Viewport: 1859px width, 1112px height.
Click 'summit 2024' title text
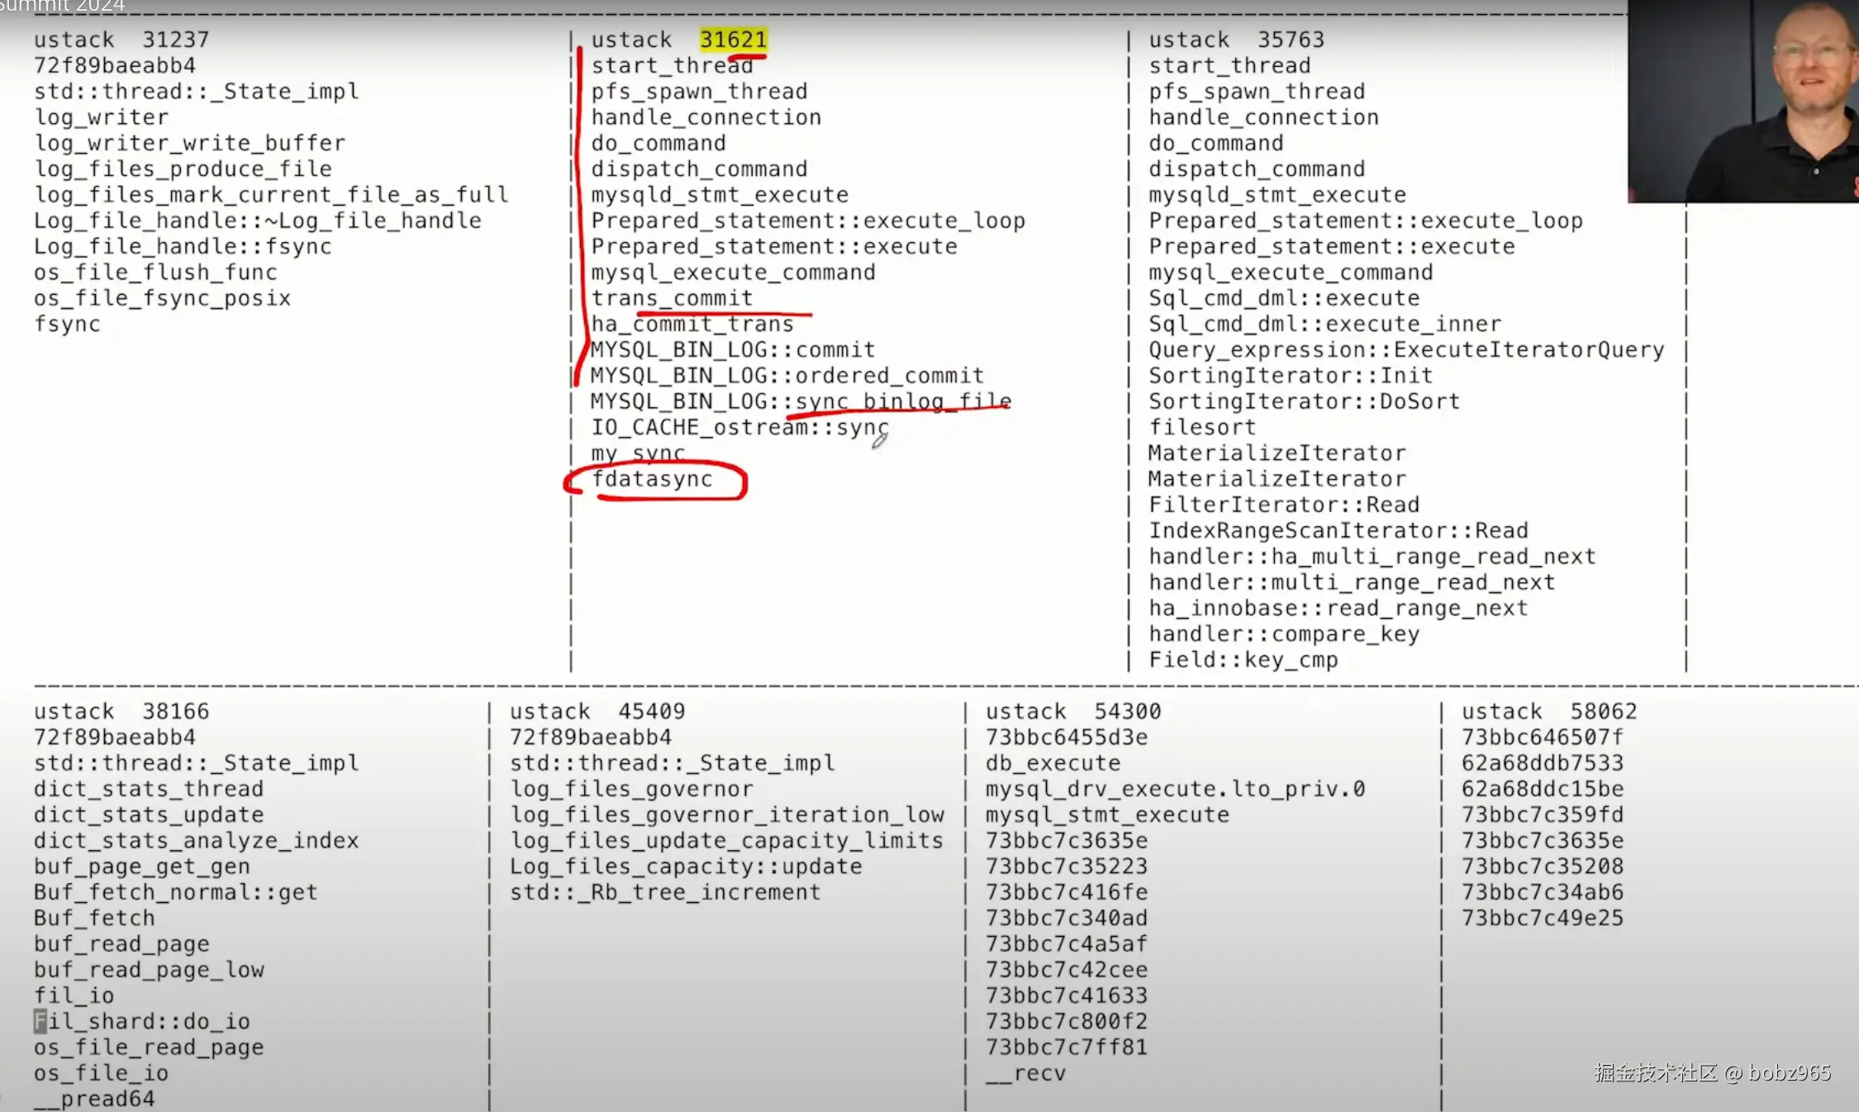click(x=61, y=7)
